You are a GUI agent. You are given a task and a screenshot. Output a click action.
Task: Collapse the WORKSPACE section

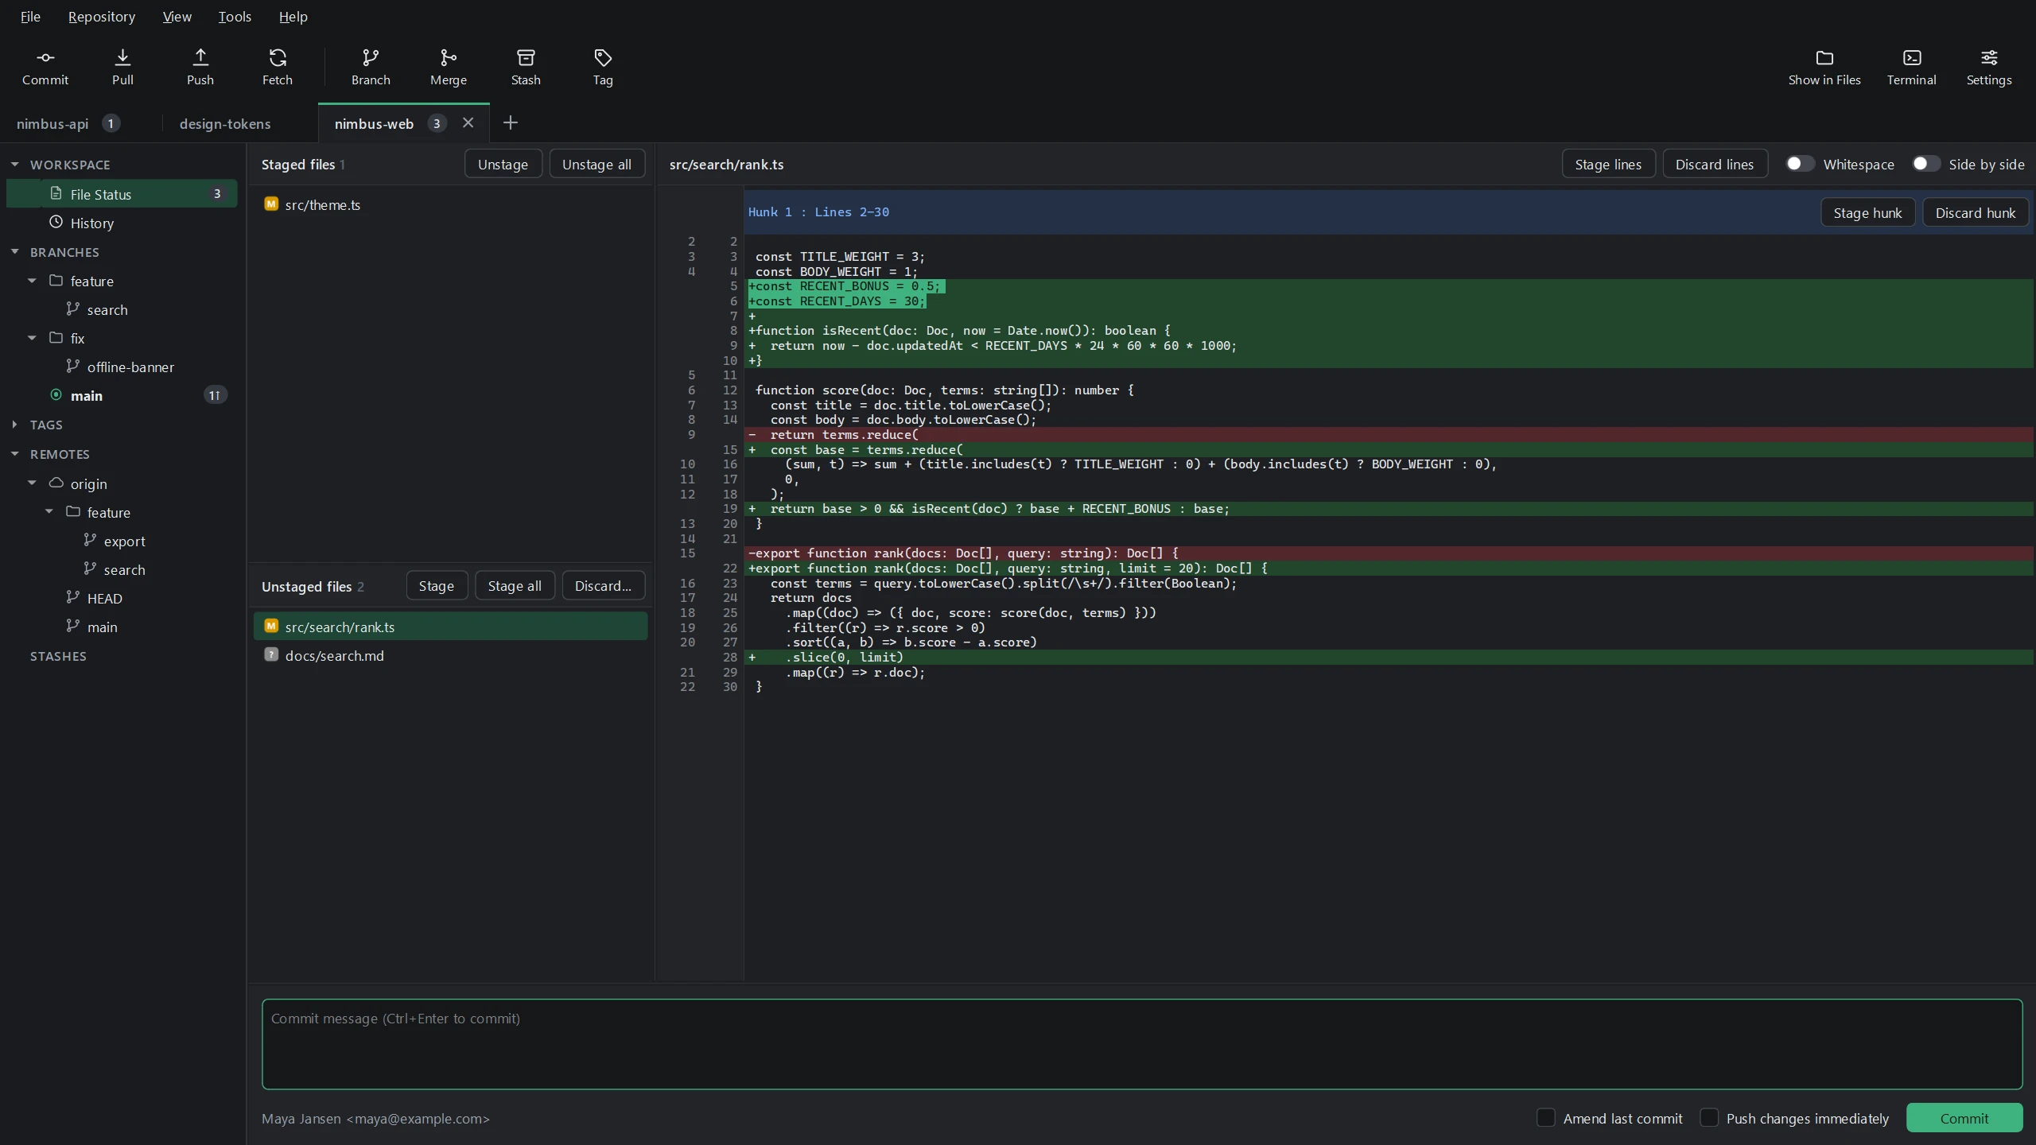pos(14,164)
